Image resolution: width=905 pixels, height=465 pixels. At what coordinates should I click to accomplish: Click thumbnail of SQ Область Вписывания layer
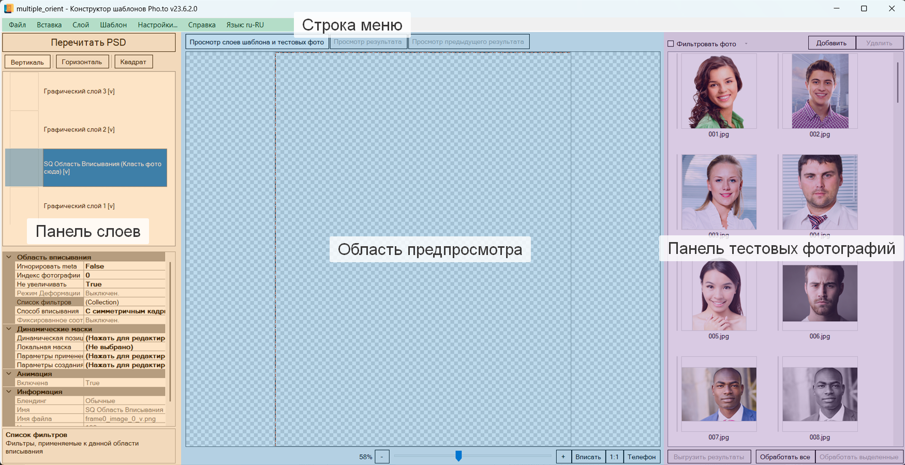(x=24, y=168)
